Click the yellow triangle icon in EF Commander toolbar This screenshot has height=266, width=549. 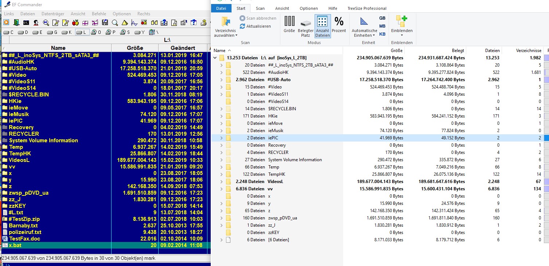124,23
